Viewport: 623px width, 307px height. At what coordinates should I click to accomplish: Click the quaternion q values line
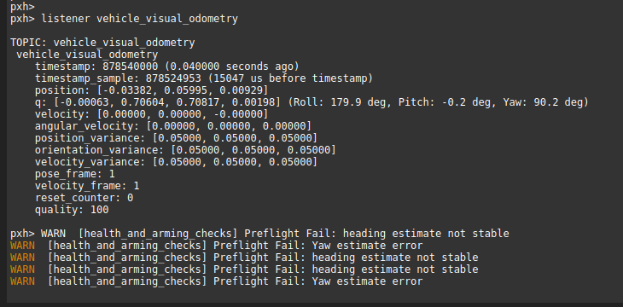pyautogui.click(x=311, y=102)
